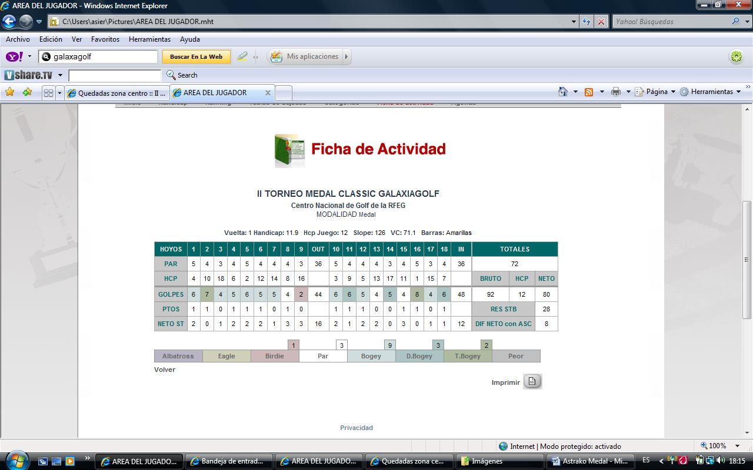This screenshot has width=753, height=470.
Task: Open the Favorites Center star icon
Action: pyautogui.click(x=9, y=92)
